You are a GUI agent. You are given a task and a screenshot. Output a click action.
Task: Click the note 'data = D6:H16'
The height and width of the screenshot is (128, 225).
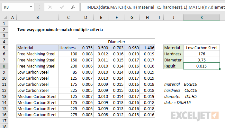click(x=177, y=102)
